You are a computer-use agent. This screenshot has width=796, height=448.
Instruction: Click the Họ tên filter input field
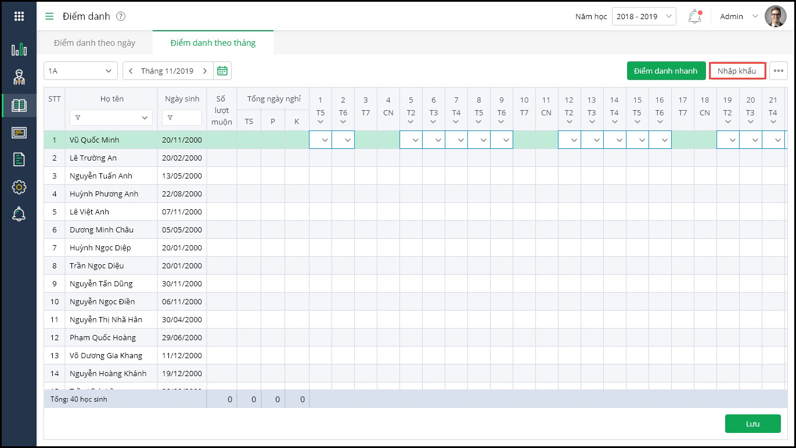point(111,118)
